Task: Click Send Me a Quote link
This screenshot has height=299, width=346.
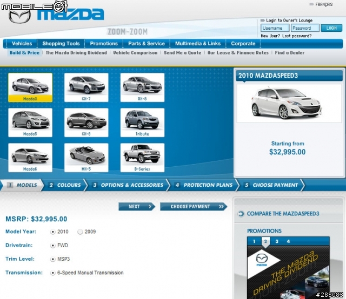Action: (183, 53)
